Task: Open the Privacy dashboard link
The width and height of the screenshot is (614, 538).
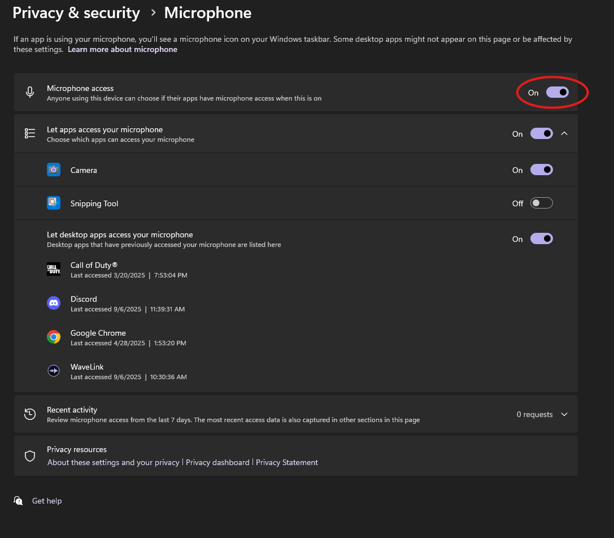Action: [x=217, y=462]
